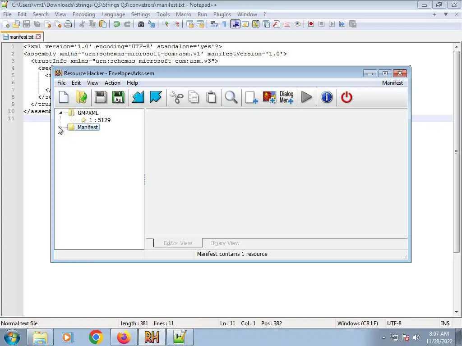
Task: Click red Start Recording macro button
Action: click(311, 24)
